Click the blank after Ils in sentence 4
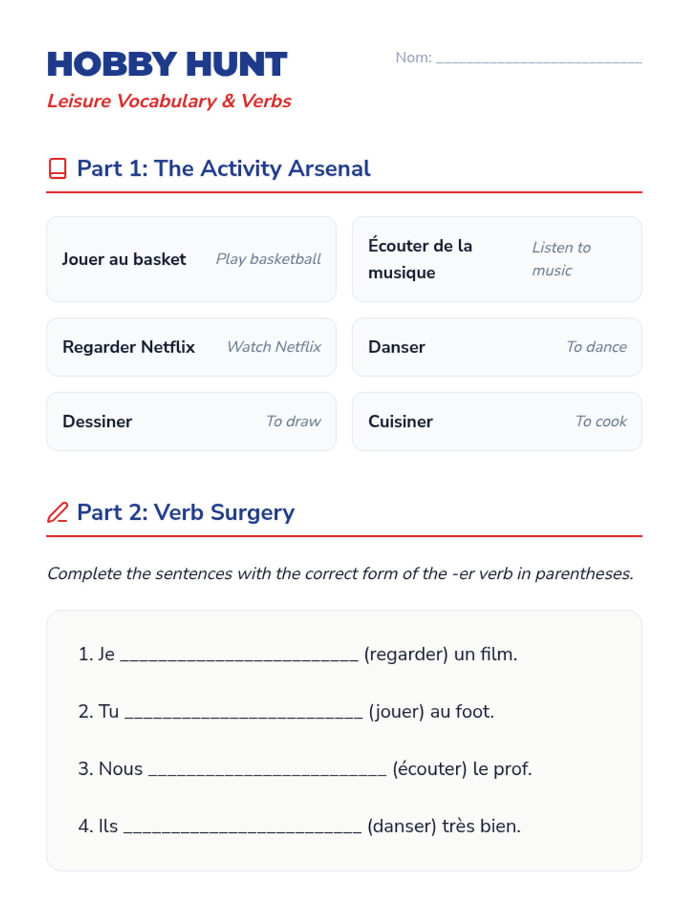The image size is (688, 917). (x=243, y=827)
